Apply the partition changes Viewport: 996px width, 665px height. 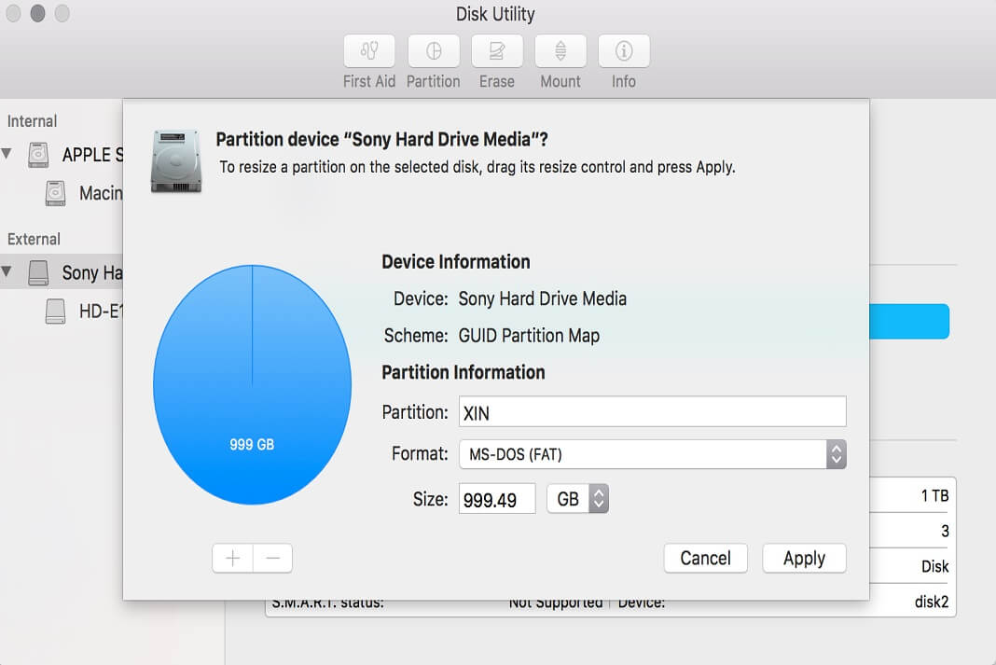pyautogui.click(x=804, y=558)
